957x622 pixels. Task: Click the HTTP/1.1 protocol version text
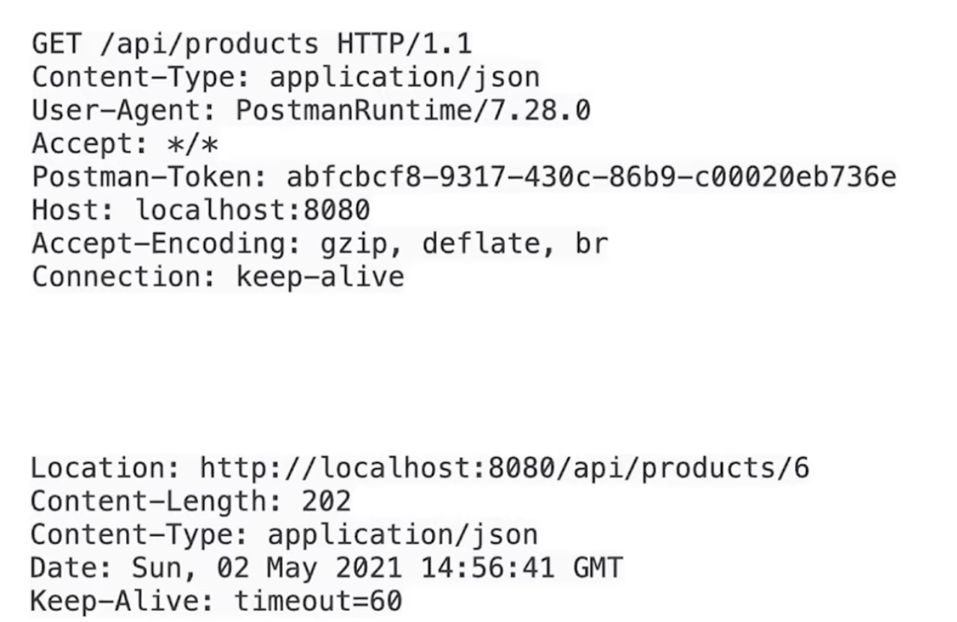point(404,43)
